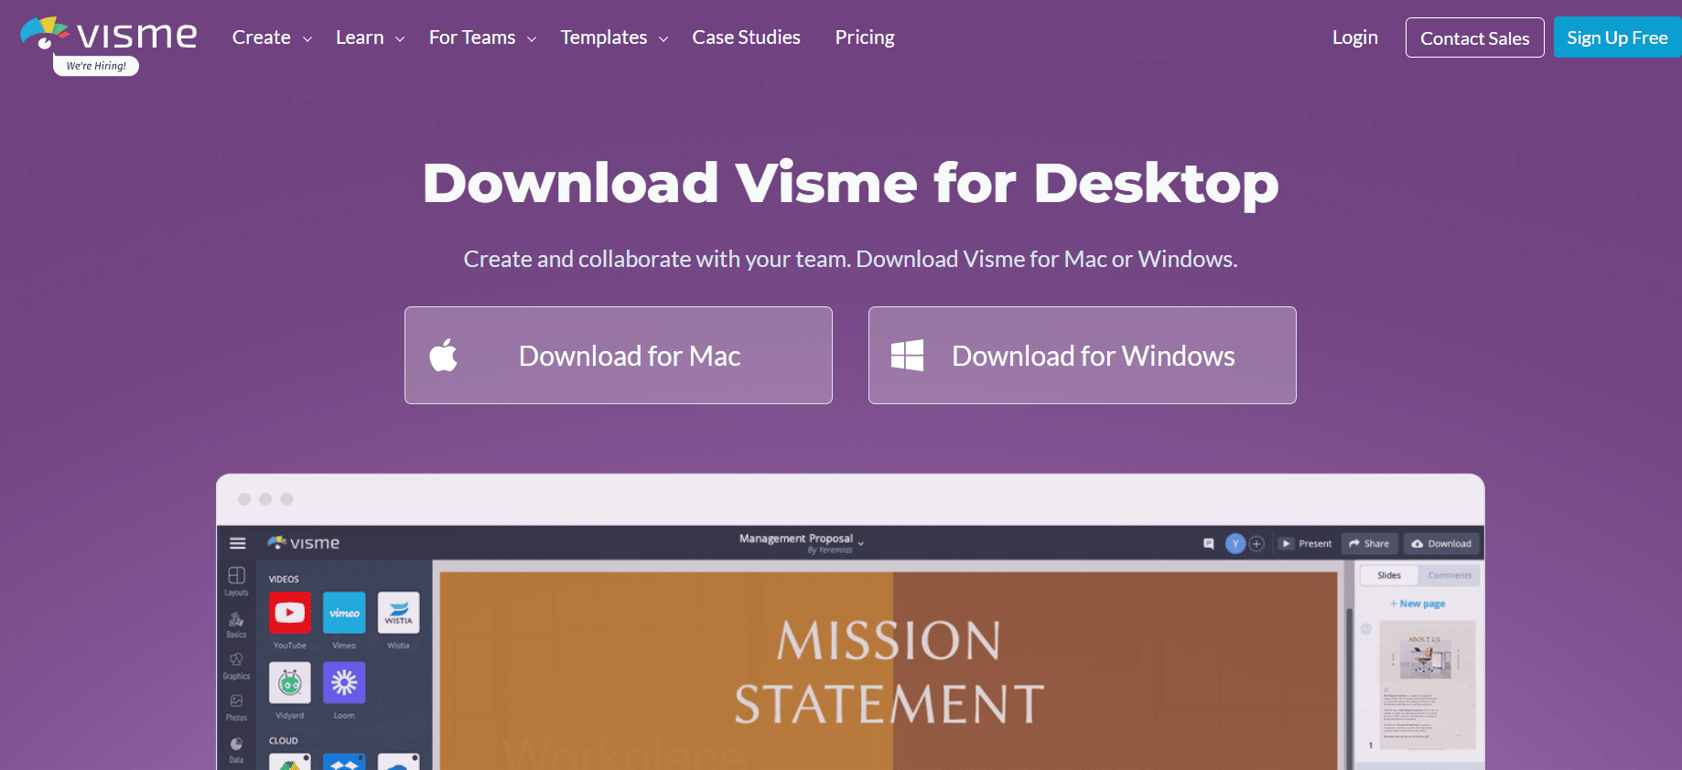The image size is (1682, 770).
Task: Click the add collaborator plus icon
Action: click(1257, 543)
